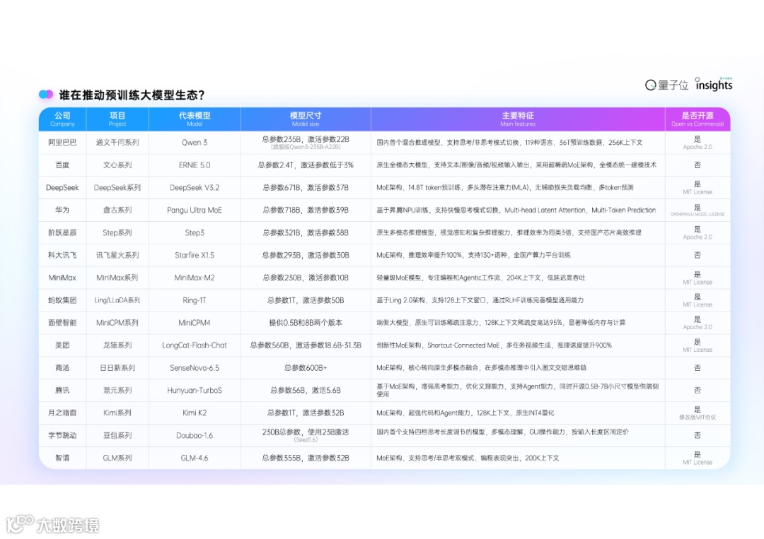Click the insights logo text

pyautogui.click(x=713, y=85)
